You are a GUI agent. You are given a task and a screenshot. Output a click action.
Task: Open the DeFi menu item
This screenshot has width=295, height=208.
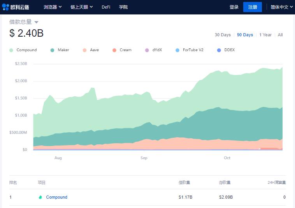(x=106, y=7)
